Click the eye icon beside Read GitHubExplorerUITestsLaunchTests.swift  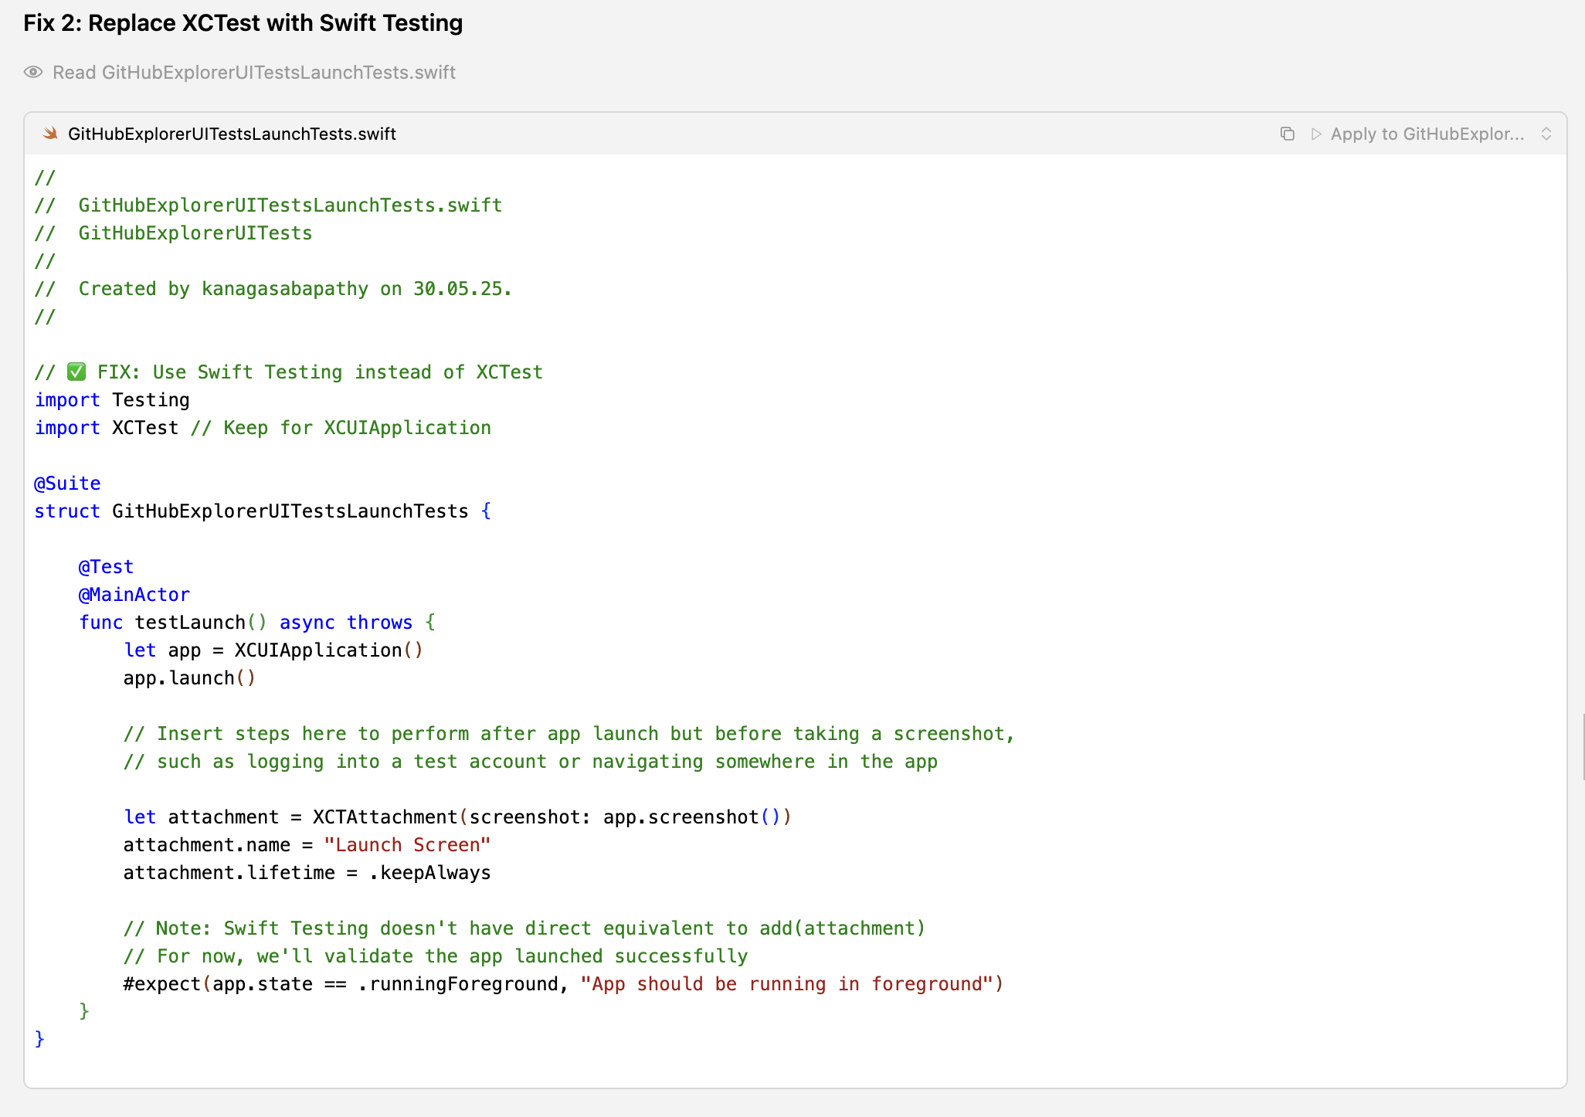point(33,72)
